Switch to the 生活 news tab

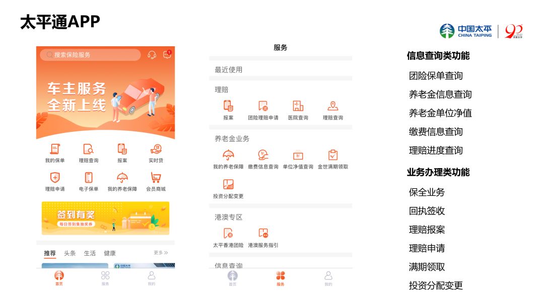[90, 253]
